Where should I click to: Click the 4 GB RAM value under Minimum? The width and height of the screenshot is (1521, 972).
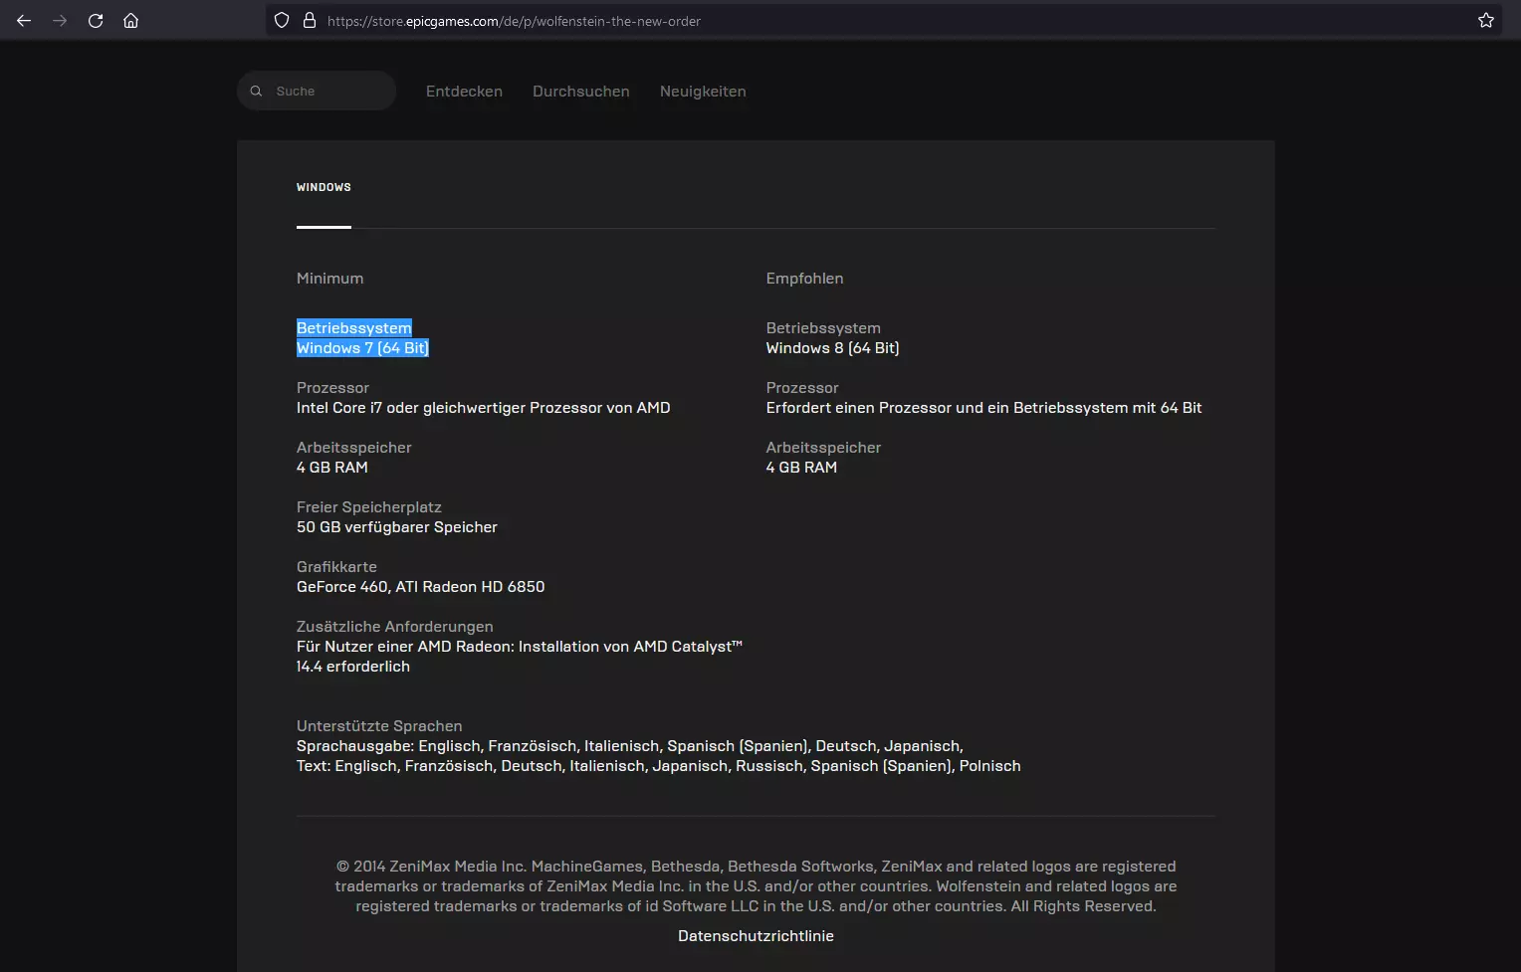coord(332,468)
